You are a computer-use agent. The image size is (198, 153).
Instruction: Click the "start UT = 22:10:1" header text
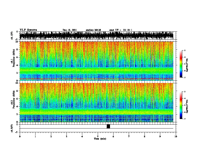click(121, 30)
